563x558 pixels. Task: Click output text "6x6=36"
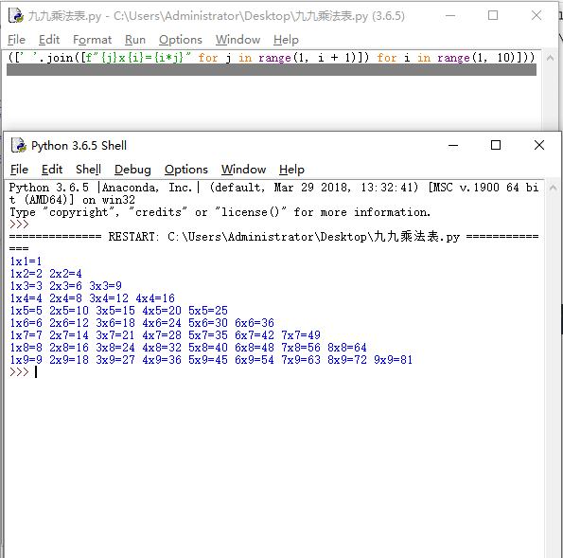tap(255, 322)
